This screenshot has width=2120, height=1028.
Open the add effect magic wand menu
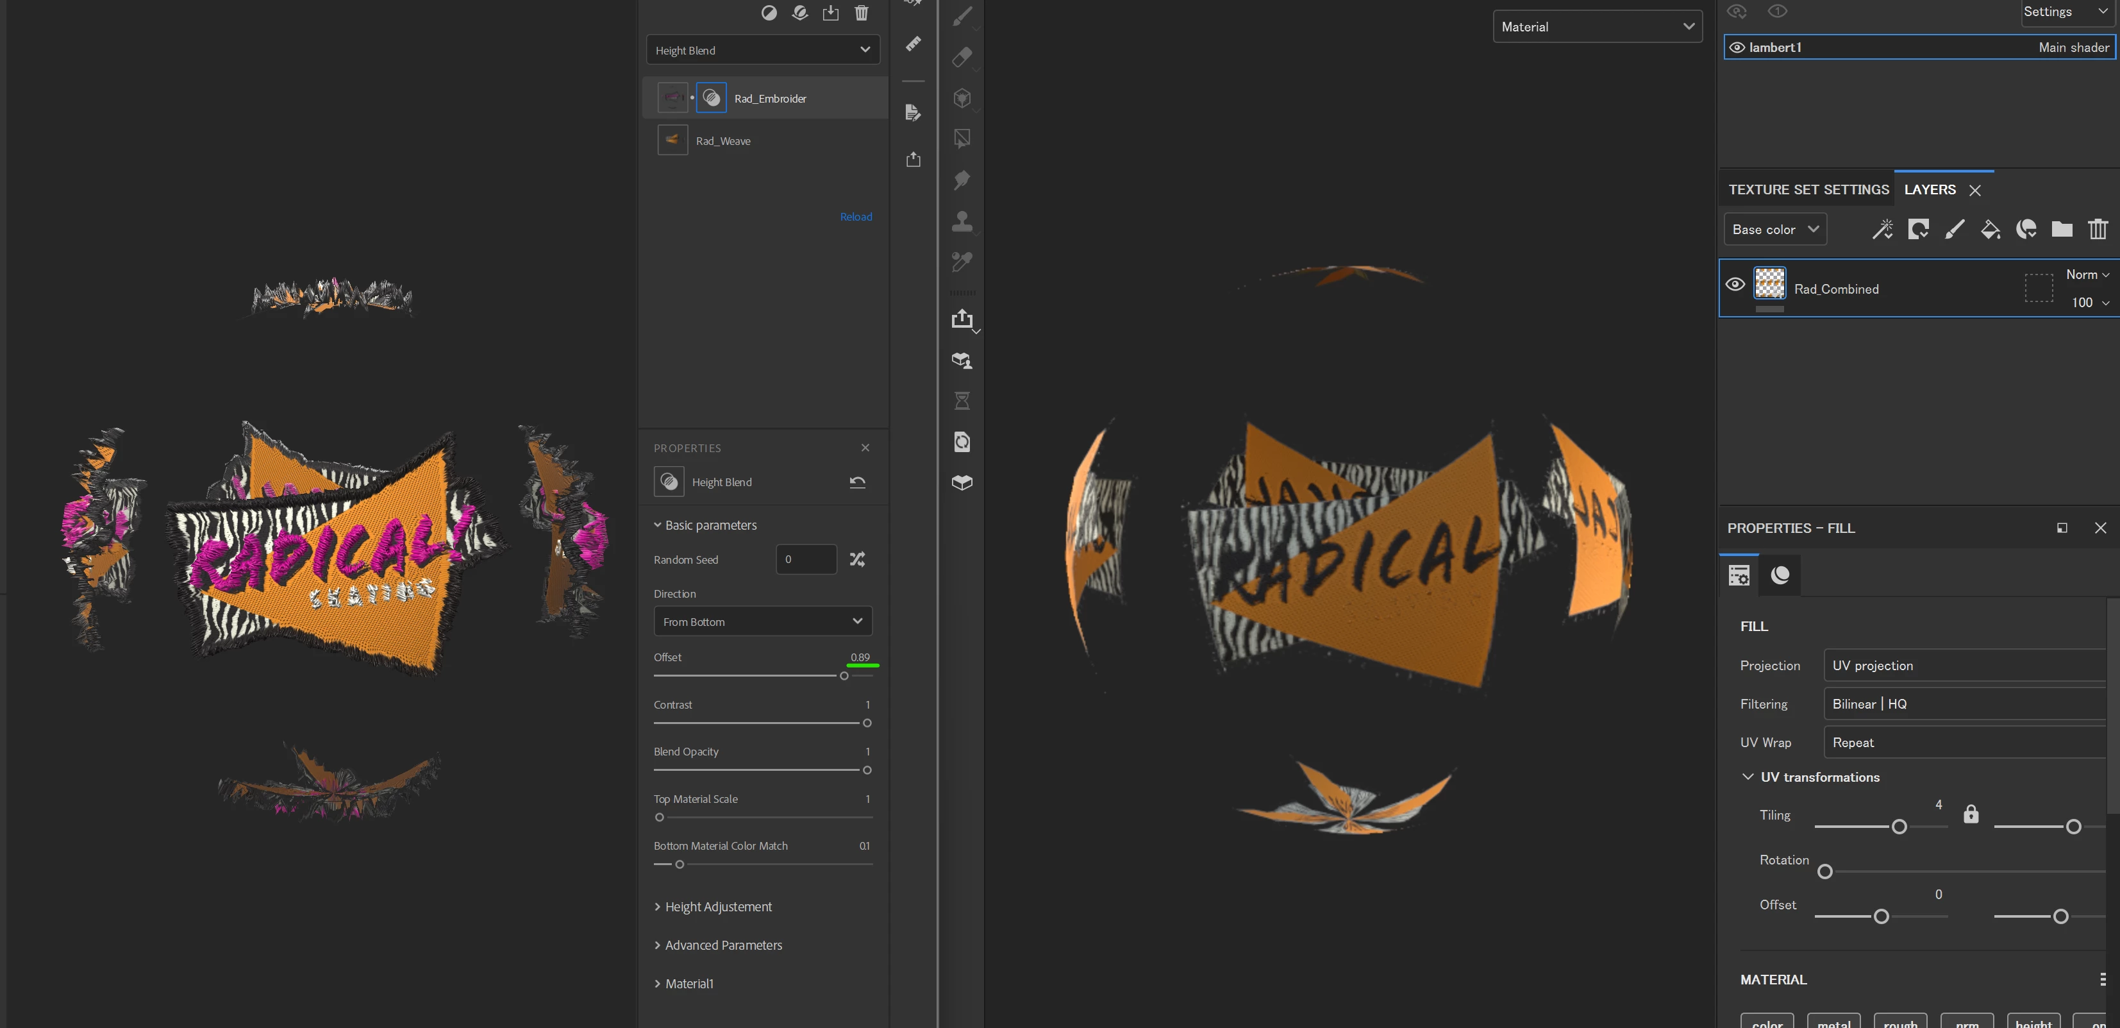(x=1882, y=230)
